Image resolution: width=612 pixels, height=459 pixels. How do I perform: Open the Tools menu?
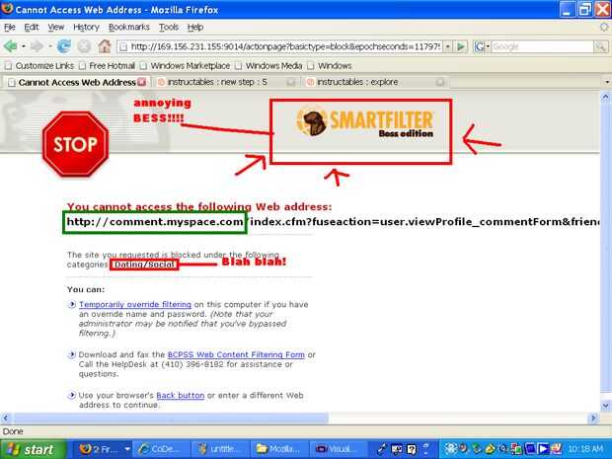pyautogui.click(x=169, y=27)
